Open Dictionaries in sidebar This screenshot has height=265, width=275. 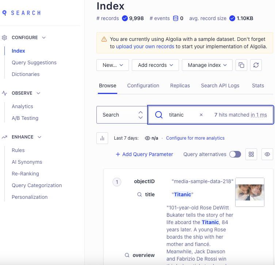(26, 75)
